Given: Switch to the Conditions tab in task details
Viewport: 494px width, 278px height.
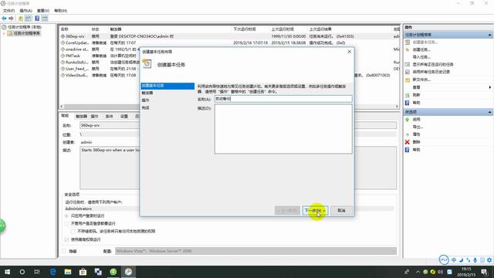Looking at the screenshot, I should click(110, 117).
